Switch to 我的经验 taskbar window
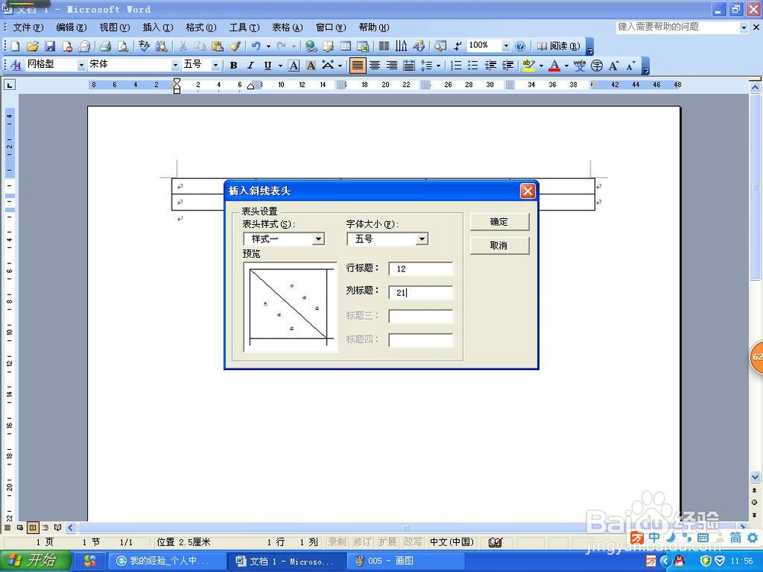This screenshot has width=763, height=572. 167,561
